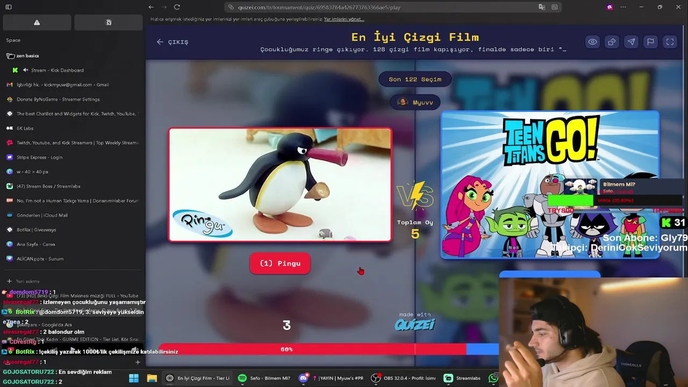Viewport: 688px width, 387px height.
Task: Open WhatsApp icon in taskbar
Action: click(493, 378)
